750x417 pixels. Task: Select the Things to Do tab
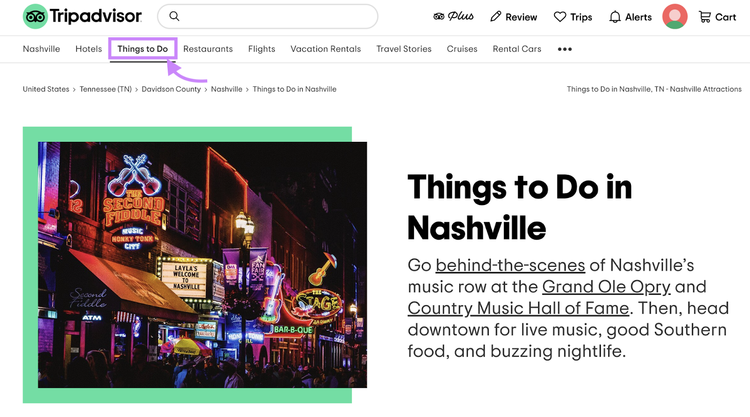(x=142, y=49)
